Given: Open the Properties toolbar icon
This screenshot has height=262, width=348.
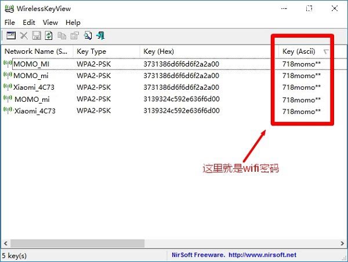Looking at the screenshot, I should [x=75, y=35].
